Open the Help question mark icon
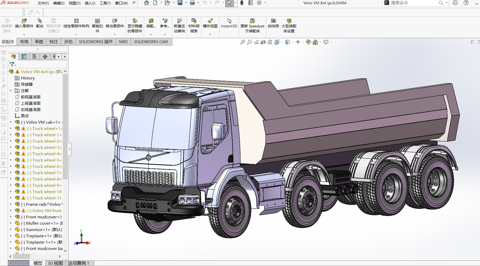Viewport: 480px width, 266px height. [x=466, y=3]
